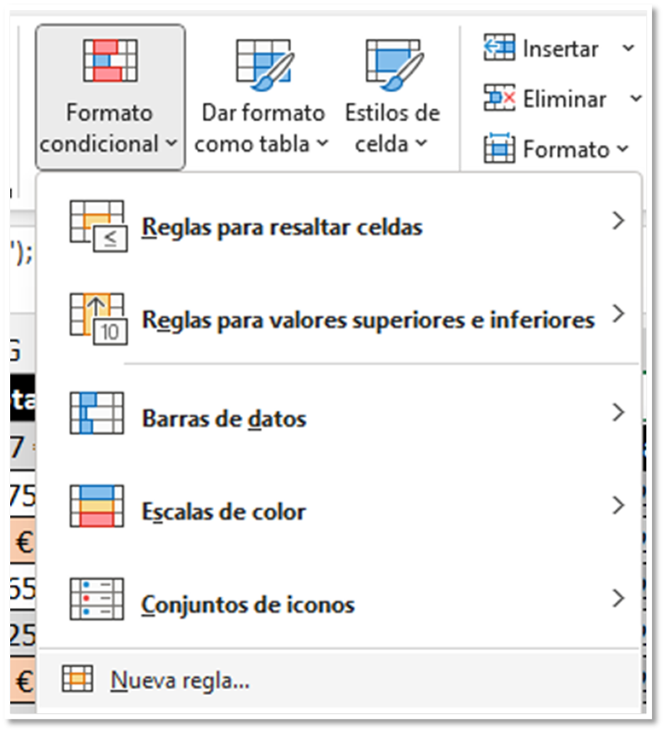Click the Eliminar cells icon
This screenshot has height=731, width=664.
tap(499, 98)
